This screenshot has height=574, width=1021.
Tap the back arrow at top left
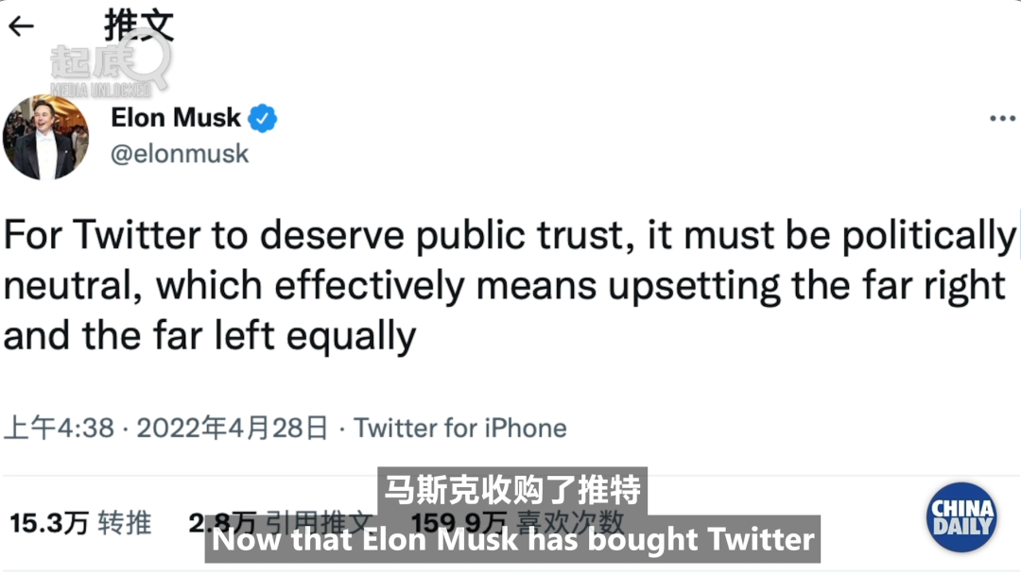click(20, 26)
